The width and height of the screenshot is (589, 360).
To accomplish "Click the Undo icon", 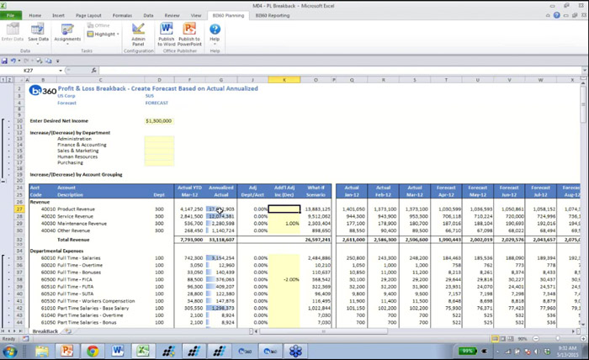I will [x=14, y=61].
